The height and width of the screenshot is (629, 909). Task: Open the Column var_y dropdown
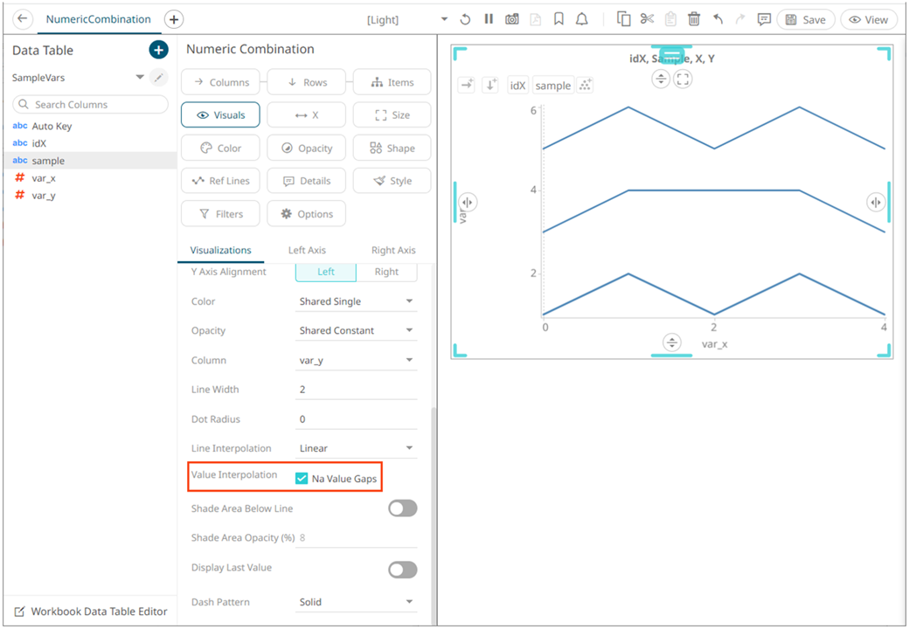point(356,360)
